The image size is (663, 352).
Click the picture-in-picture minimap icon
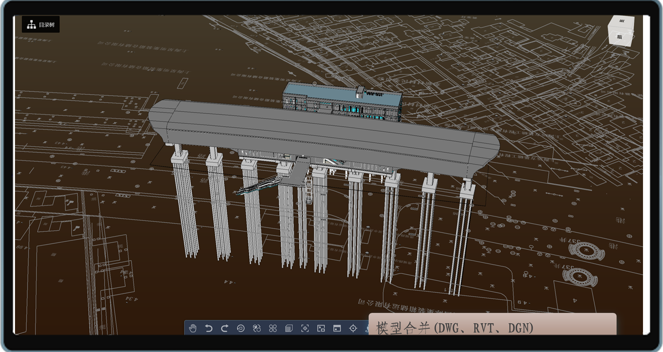[321, 328]
